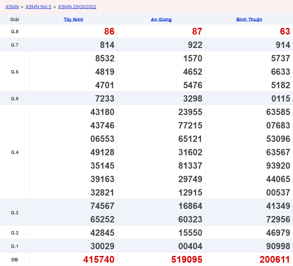The height and width of the screenshot is (266, 293).
Task: Open the XSMN 29/09/2022 breadcrumb link
Action: click(77, 7)
